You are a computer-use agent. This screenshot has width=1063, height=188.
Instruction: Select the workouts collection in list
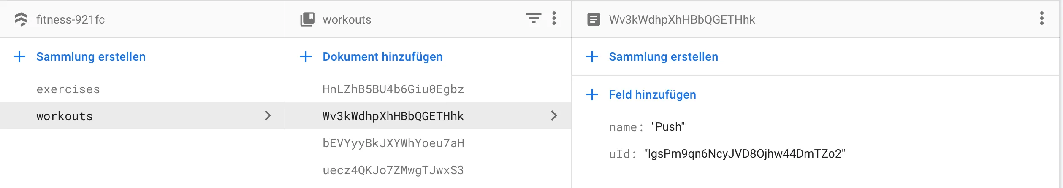click(65, 116)
